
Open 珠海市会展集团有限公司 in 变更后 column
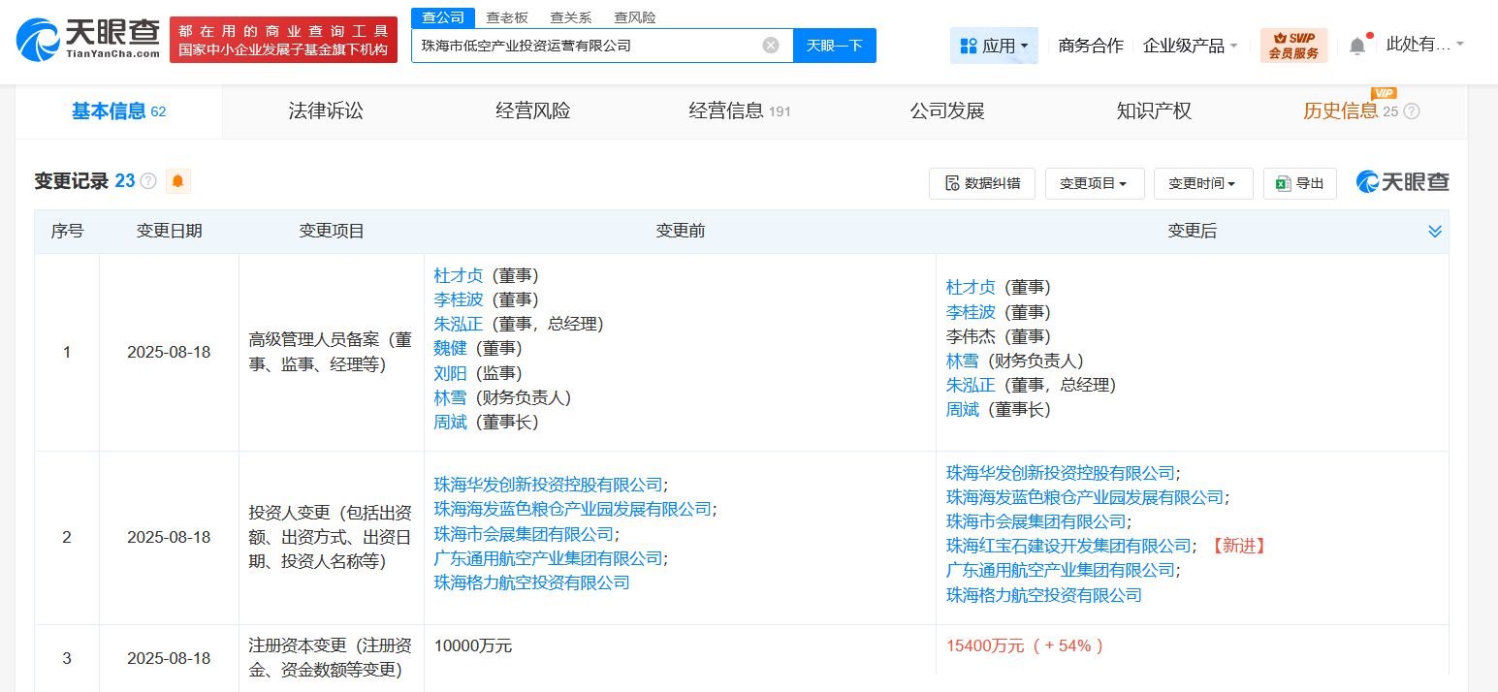(x=1036, y=521)
